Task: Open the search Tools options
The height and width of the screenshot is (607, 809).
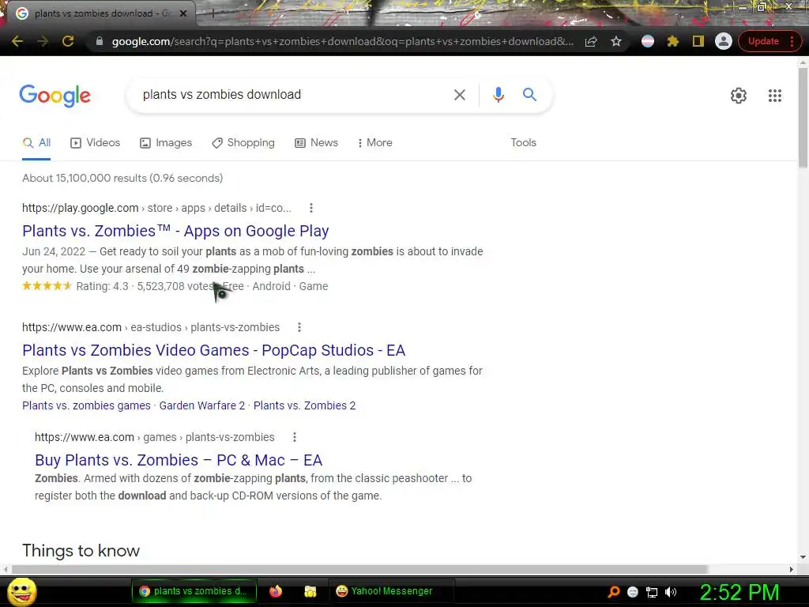Action: click(x=523, y=143)
